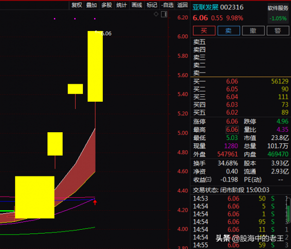Open the 统计 statistics tool

tap(122, 5)
